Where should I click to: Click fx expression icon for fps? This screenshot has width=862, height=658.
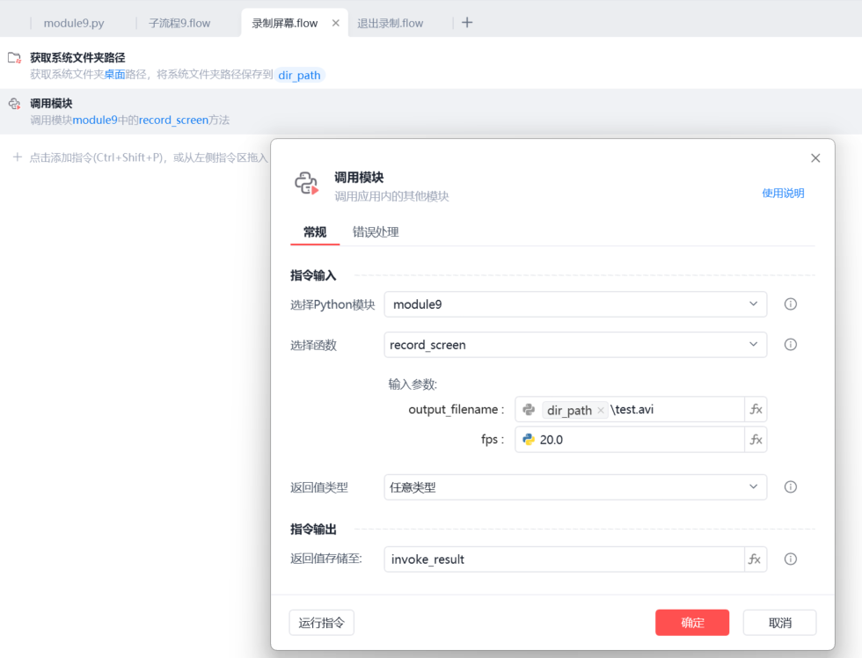tap(756, 440)
